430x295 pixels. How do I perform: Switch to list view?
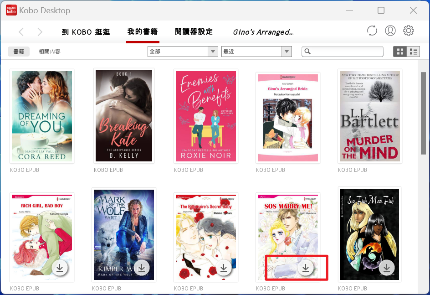click(413, 52)
